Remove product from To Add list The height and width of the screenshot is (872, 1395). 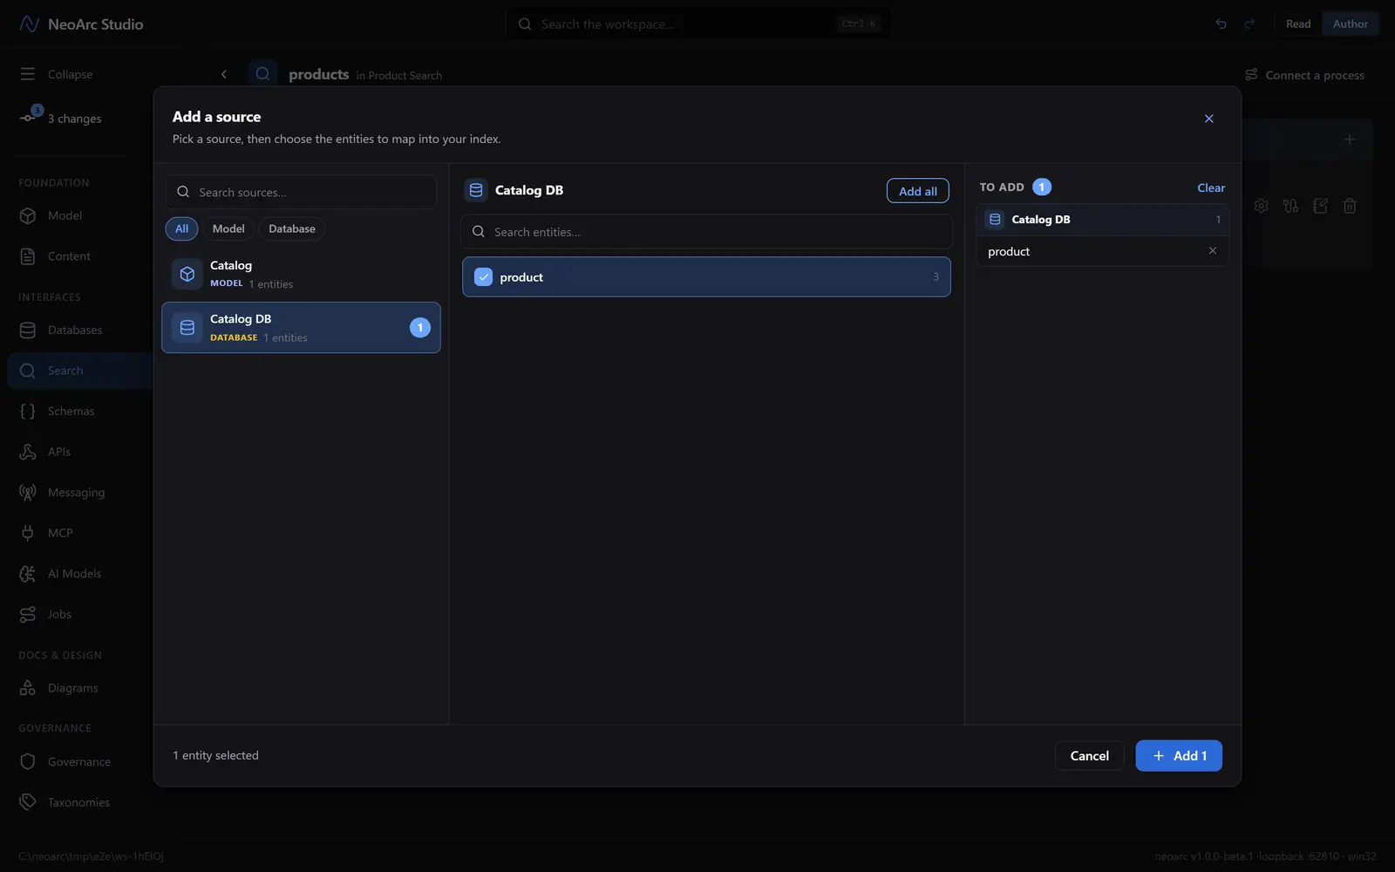coord(1212,251)
